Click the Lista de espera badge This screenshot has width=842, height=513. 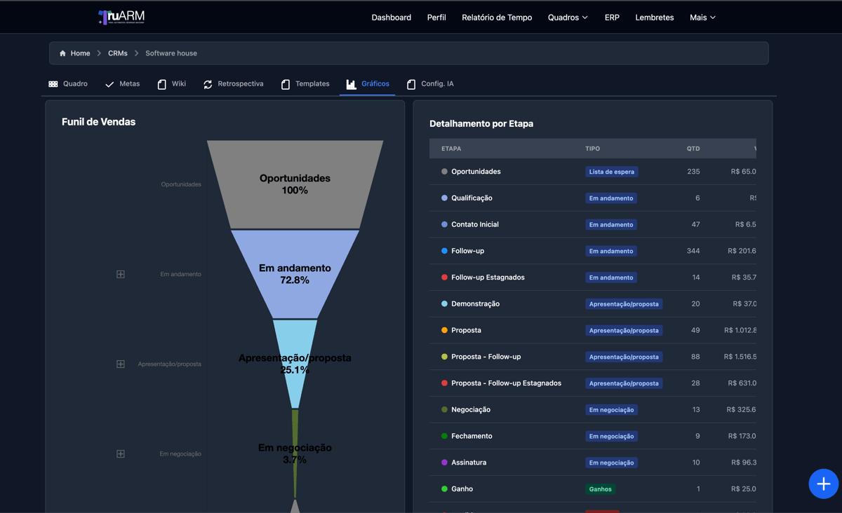(x=612, y=172)
